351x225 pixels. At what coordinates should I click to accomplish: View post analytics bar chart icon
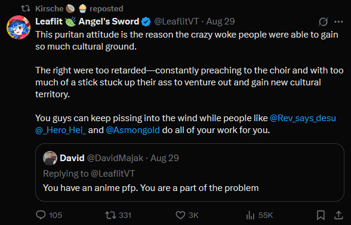click(250, 215)
